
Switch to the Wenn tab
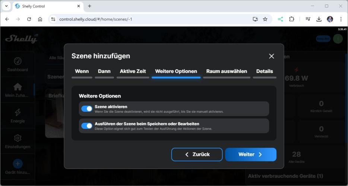[82, 71]
